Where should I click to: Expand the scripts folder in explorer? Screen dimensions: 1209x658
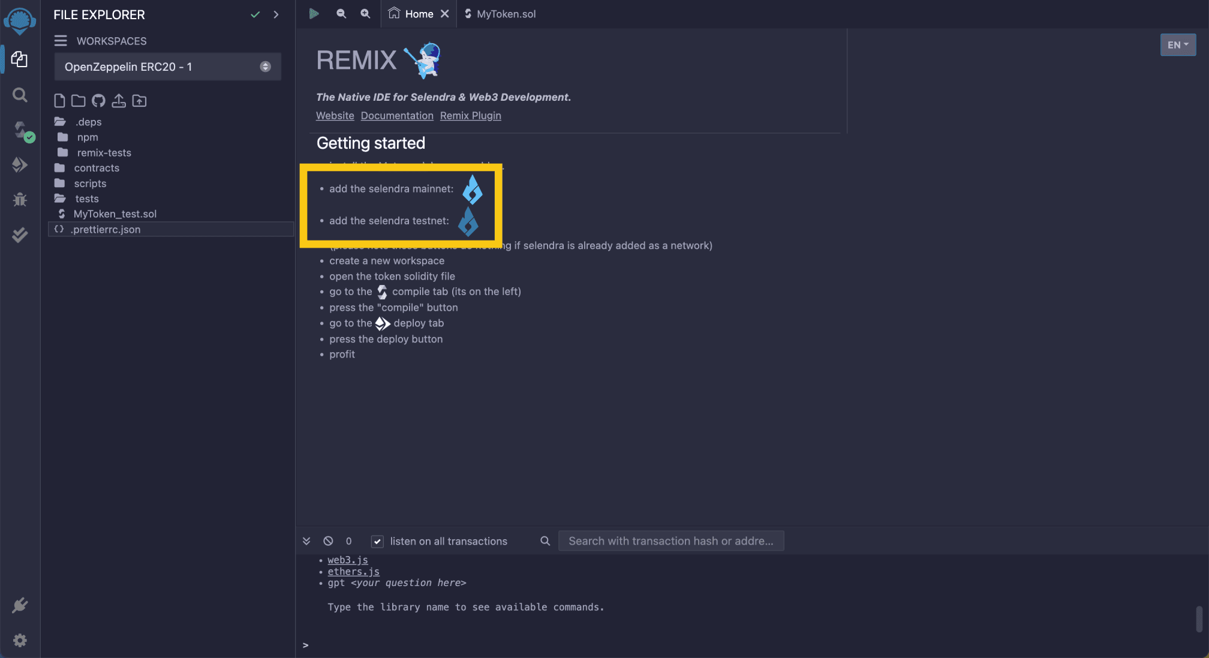(91, 182)
